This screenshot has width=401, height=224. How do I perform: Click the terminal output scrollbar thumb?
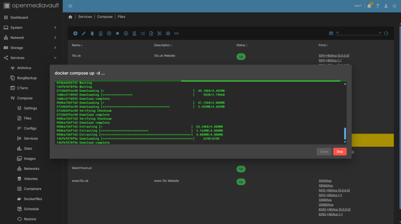(345, 134)
